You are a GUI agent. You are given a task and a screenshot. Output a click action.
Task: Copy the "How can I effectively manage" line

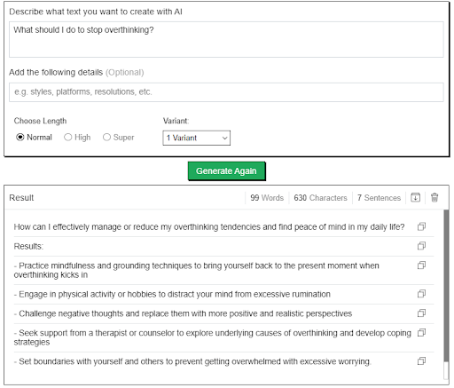(x=421, y=226)
